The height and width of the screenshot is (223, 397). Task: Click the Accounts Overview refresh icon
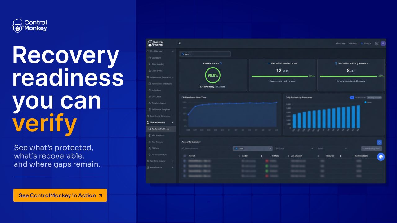pos(379,142)
